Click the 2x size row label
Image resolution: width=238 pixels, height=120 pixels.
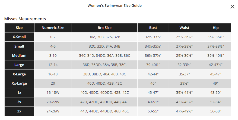[19, 102]
